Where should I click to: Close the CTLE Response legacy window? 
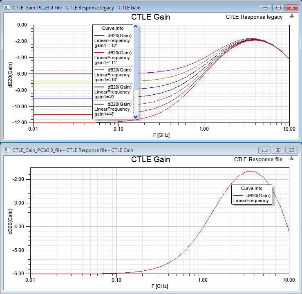coord(292,8)
